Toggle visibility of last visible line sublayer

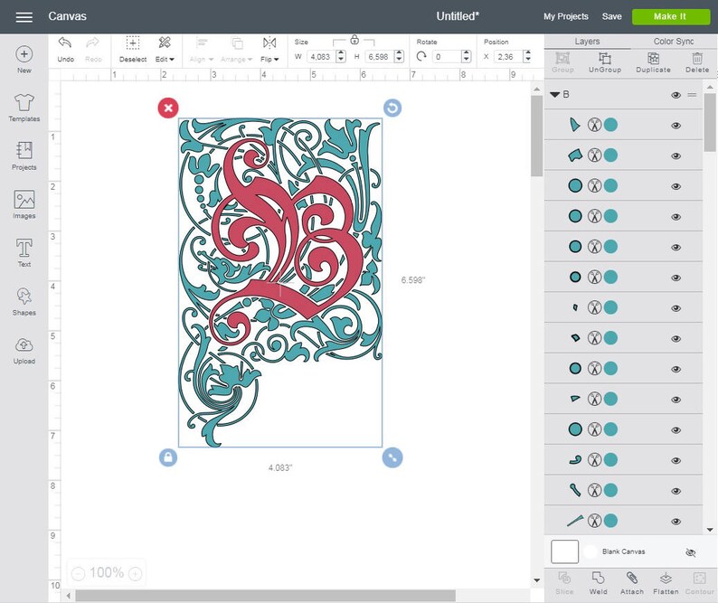click(x=675, y=522)
